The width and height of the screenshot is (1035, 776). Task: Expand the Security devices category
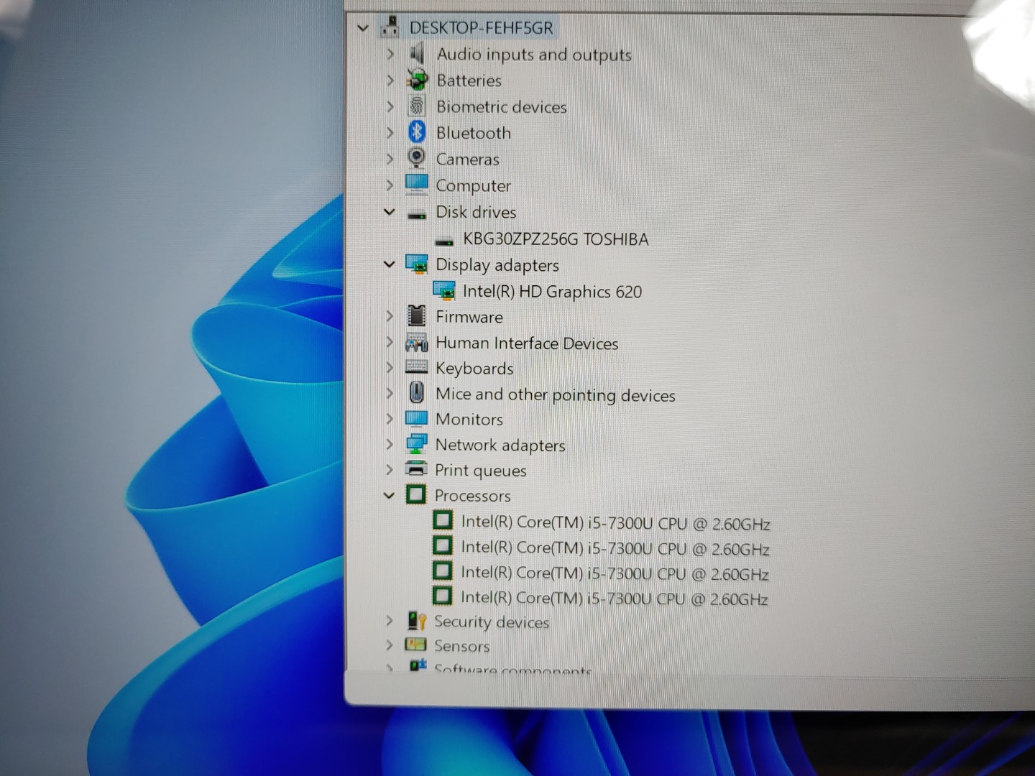(x=389, y=621)
